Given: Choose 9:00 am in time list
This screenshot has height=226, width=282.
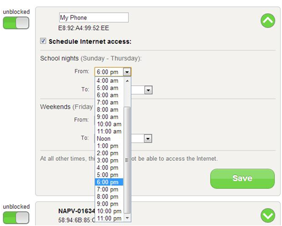Looking at the screenshot, I should pos(109,117).
